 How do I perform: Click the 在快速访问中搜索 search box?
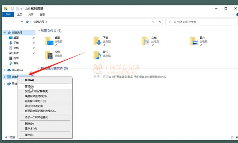202,22
